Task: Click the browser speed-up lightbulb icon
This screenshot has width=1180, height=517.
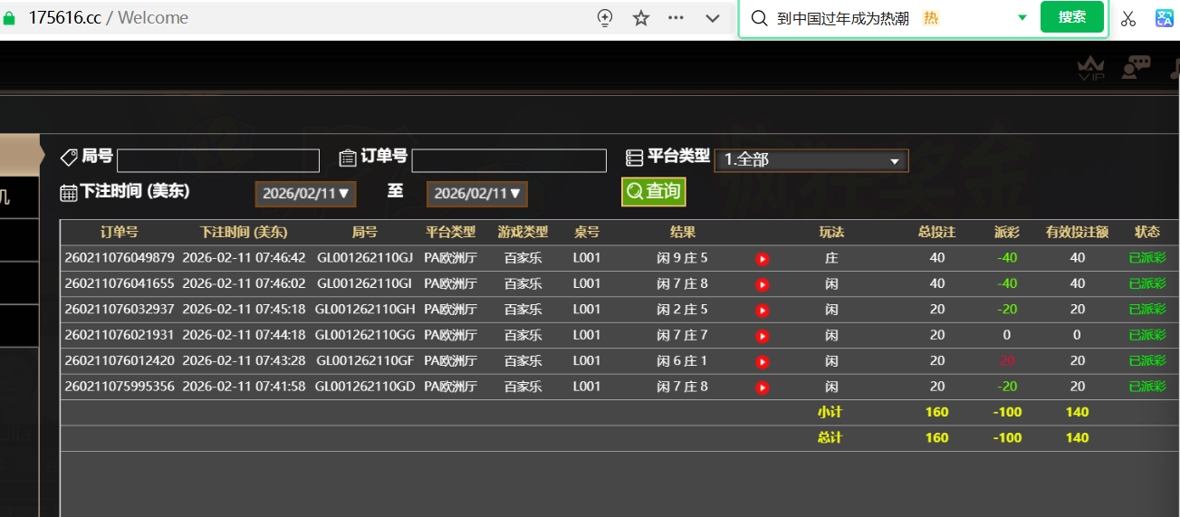Action: (x=606, y=18)
